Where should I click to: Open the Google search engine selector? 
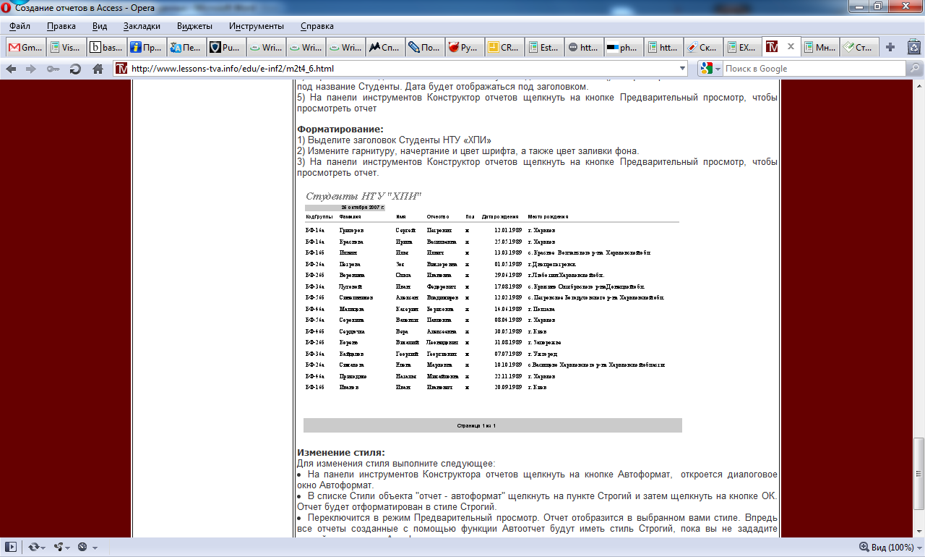[x=710, y=69]
